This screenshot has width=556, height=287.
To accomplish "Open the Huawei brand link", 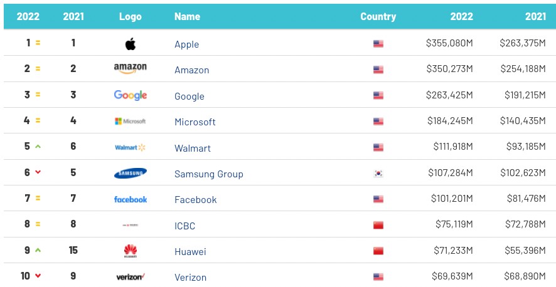I will point(190,252).
